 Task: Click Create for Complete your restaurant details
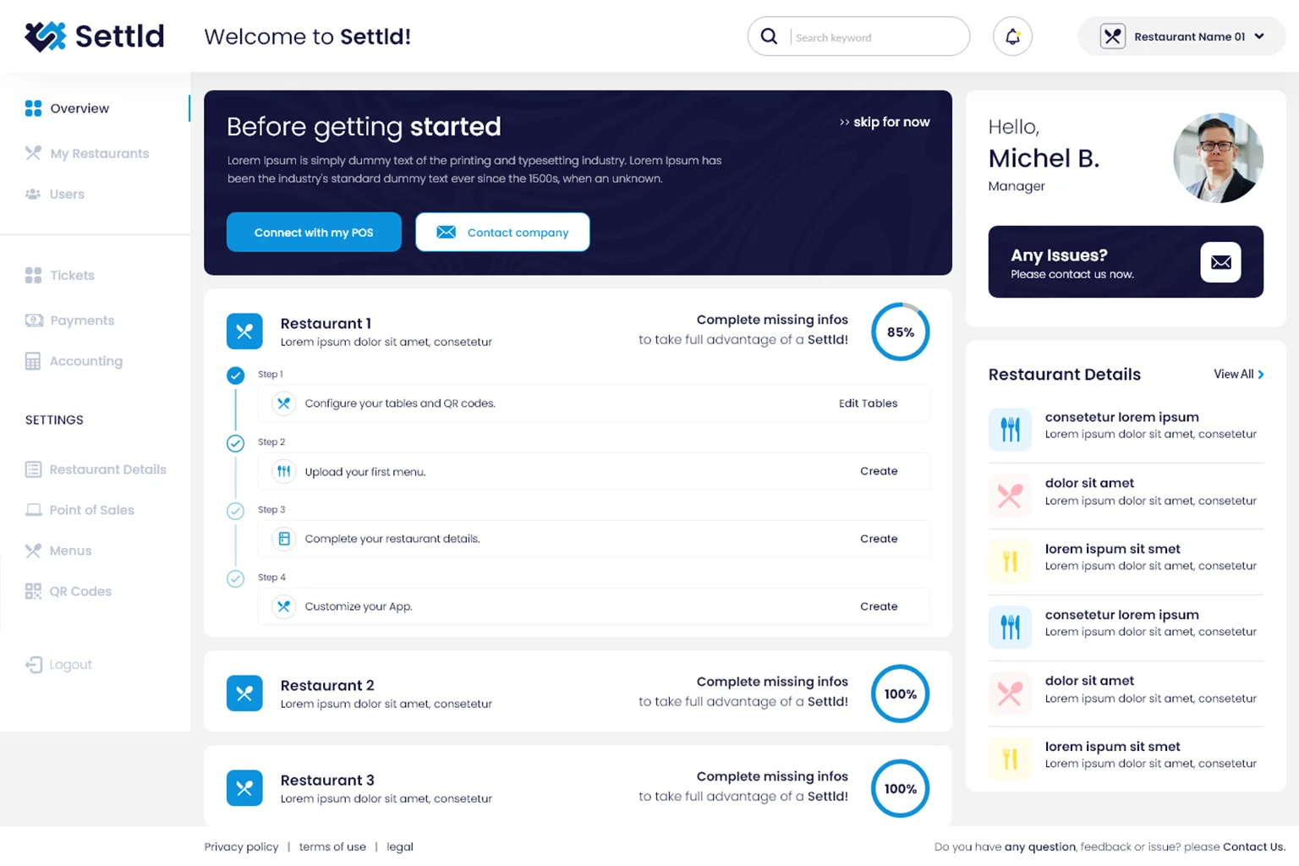(879, 539)
